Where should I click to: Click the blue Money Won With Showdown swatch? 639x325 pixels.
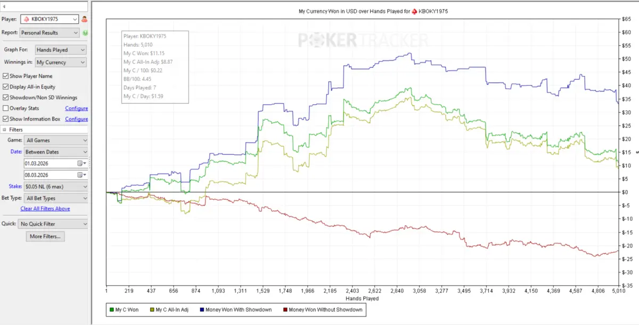coord(201,310)
